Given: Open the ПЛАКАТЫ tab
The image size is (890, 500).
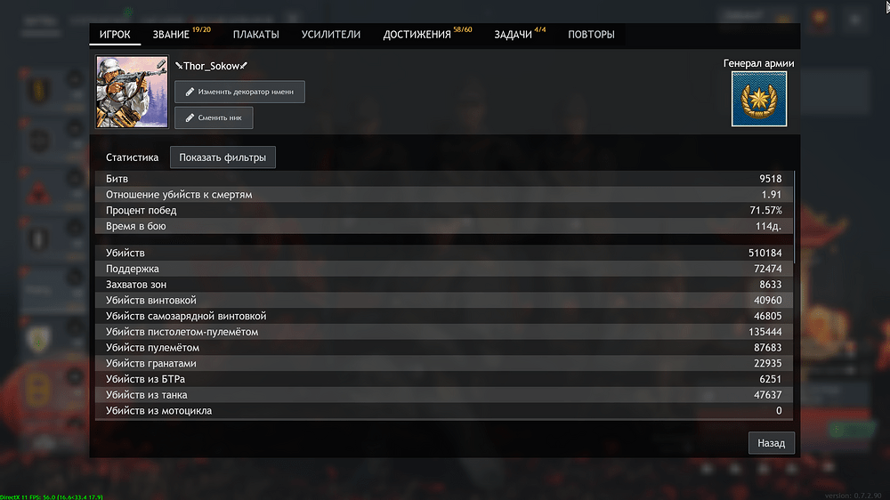Looking at the screenshot, I should click(255, 35).
